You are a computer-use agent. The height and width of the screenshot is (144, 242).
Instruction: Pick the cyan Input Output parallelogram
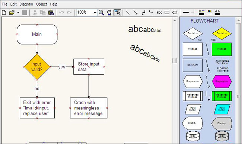(x=222, y=109)
